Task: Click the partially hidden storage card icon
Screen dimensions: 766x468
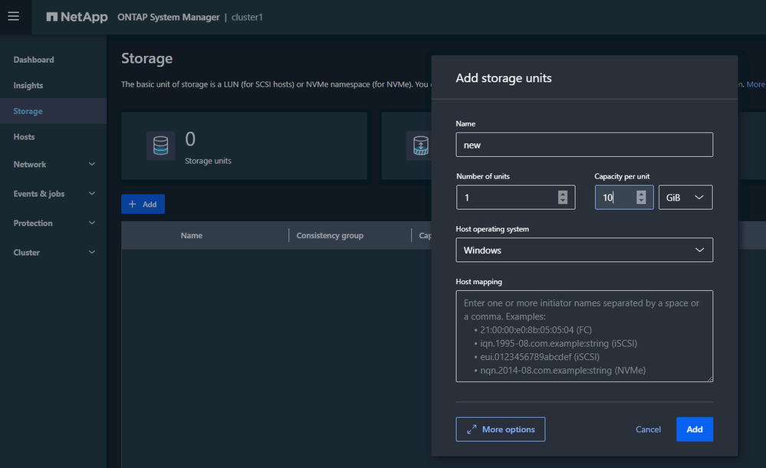Action: coord(420,146)
